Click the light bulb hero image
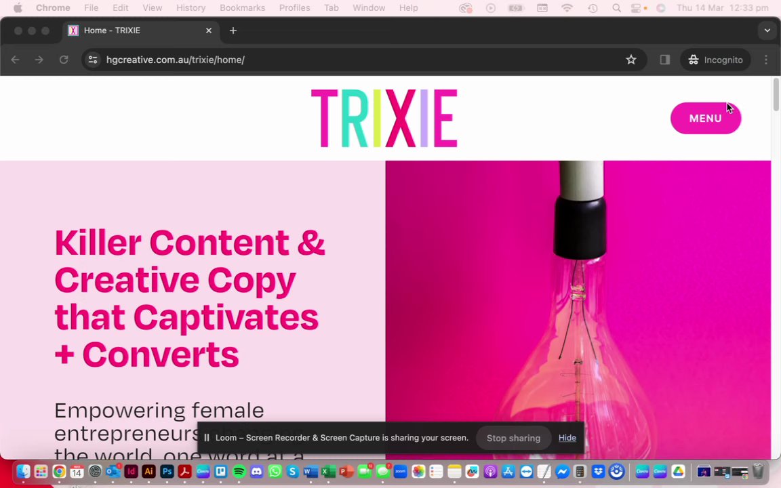This screenshot has width=781, height=488. 578,310
